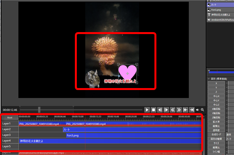Viewport: 234px width, 155px height.
Task: Click the double-right fast-forward arrows icon
Action: pyautogui.click(x=179, y=110)
